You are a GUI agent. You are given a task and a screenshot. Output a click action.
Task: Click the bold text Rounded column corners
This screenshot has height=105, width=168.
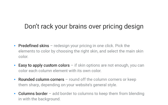(41, 79)
